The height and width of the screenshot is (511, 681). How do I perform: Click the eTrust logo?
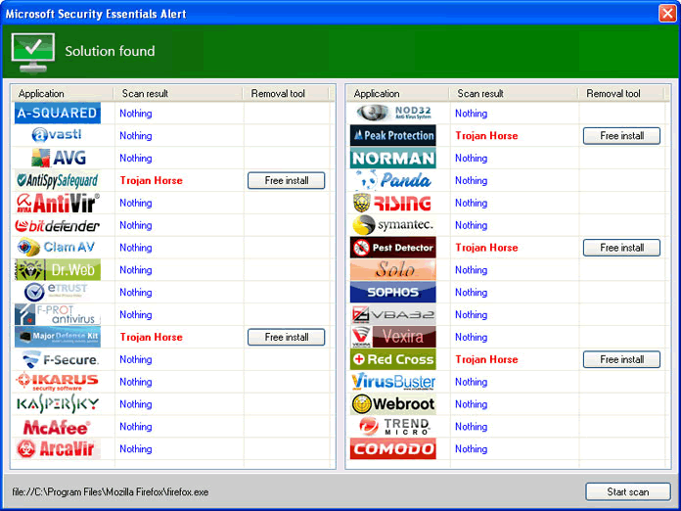(x=56, y=292)
